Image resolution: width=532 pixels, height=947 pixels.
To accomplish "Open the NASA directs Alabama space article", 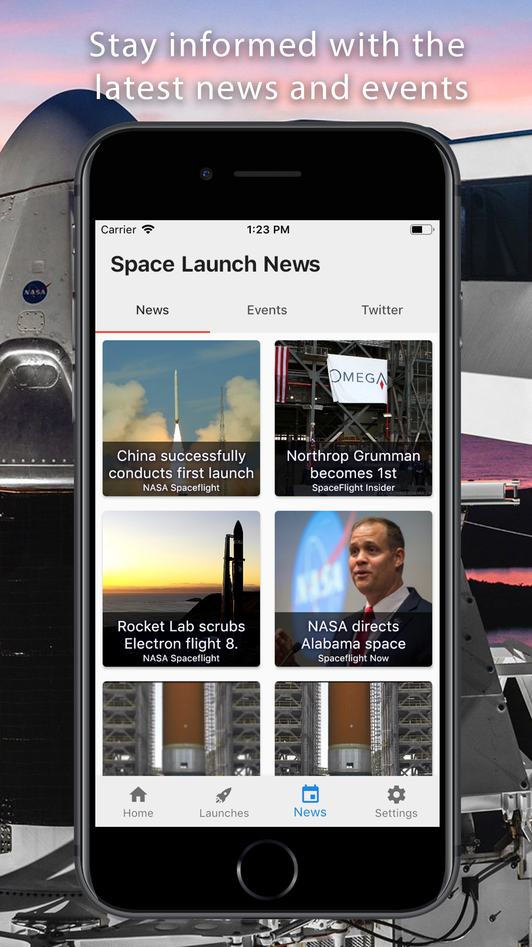I will (x=353, y=588).
